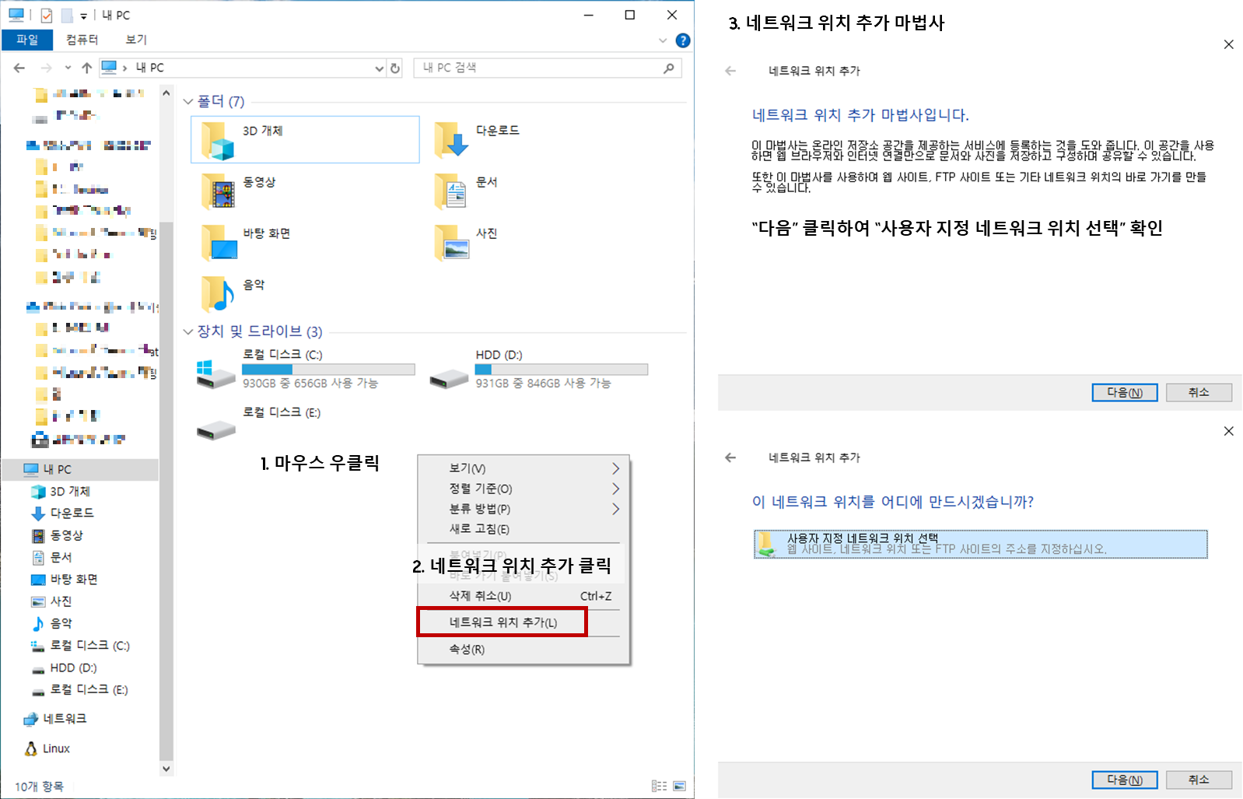The image size is (1243, 799).
Task: Select 사용자 지정 네트워크 위치 선택 option
Action: (x=980, y=544)
